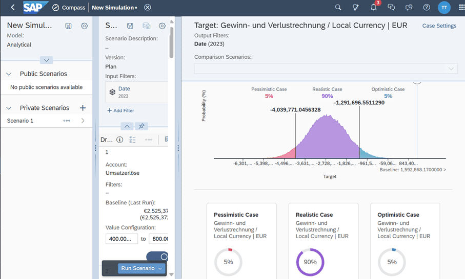Open simulation settings gear in left panel
Image resolution: width=465 pixels, height=279 pixels.
(85, 26)
